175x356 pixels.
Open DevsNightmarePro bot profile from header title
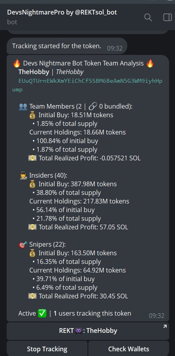tap(62, 12)
